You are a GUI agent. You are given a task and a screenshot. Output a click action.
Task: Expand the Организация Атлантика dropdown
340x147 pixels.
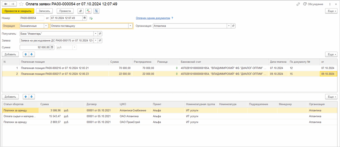(229, 26)
